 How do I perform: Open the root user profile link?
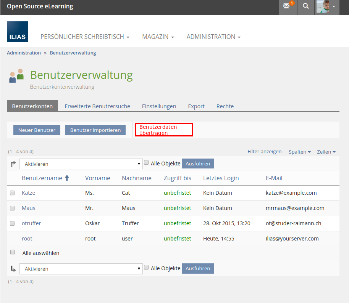[x=27, y=239]
